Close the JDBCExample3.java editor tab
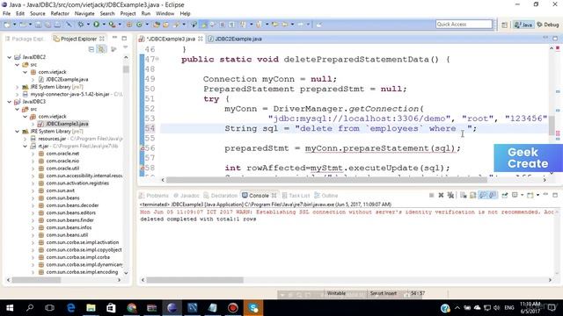Viewport: 563px width, 316px height. (201, 39)
